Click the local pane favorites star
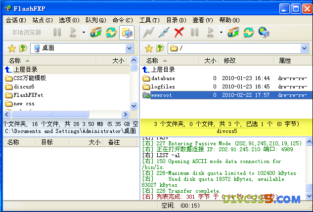 click(x=12, y=48)
